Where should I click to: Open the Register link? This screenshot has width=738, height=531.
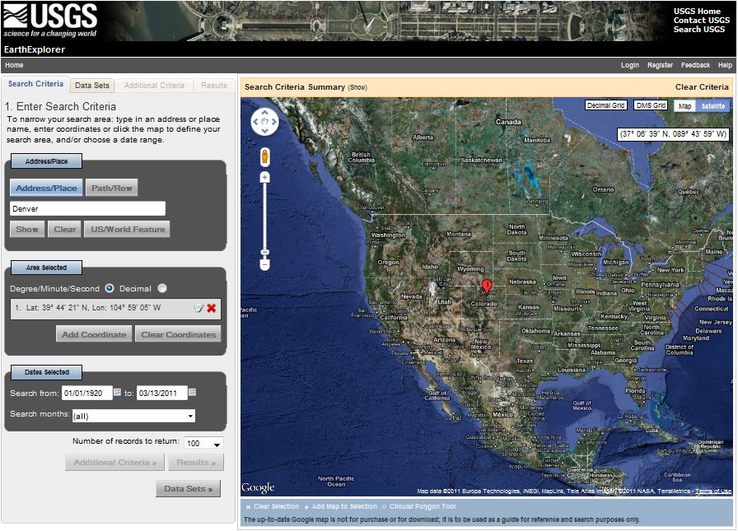point(660,65)
